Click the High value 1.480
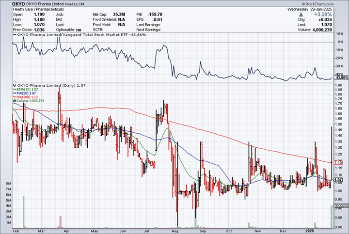This screenshot has height=234, width=349. click(39, 19)
